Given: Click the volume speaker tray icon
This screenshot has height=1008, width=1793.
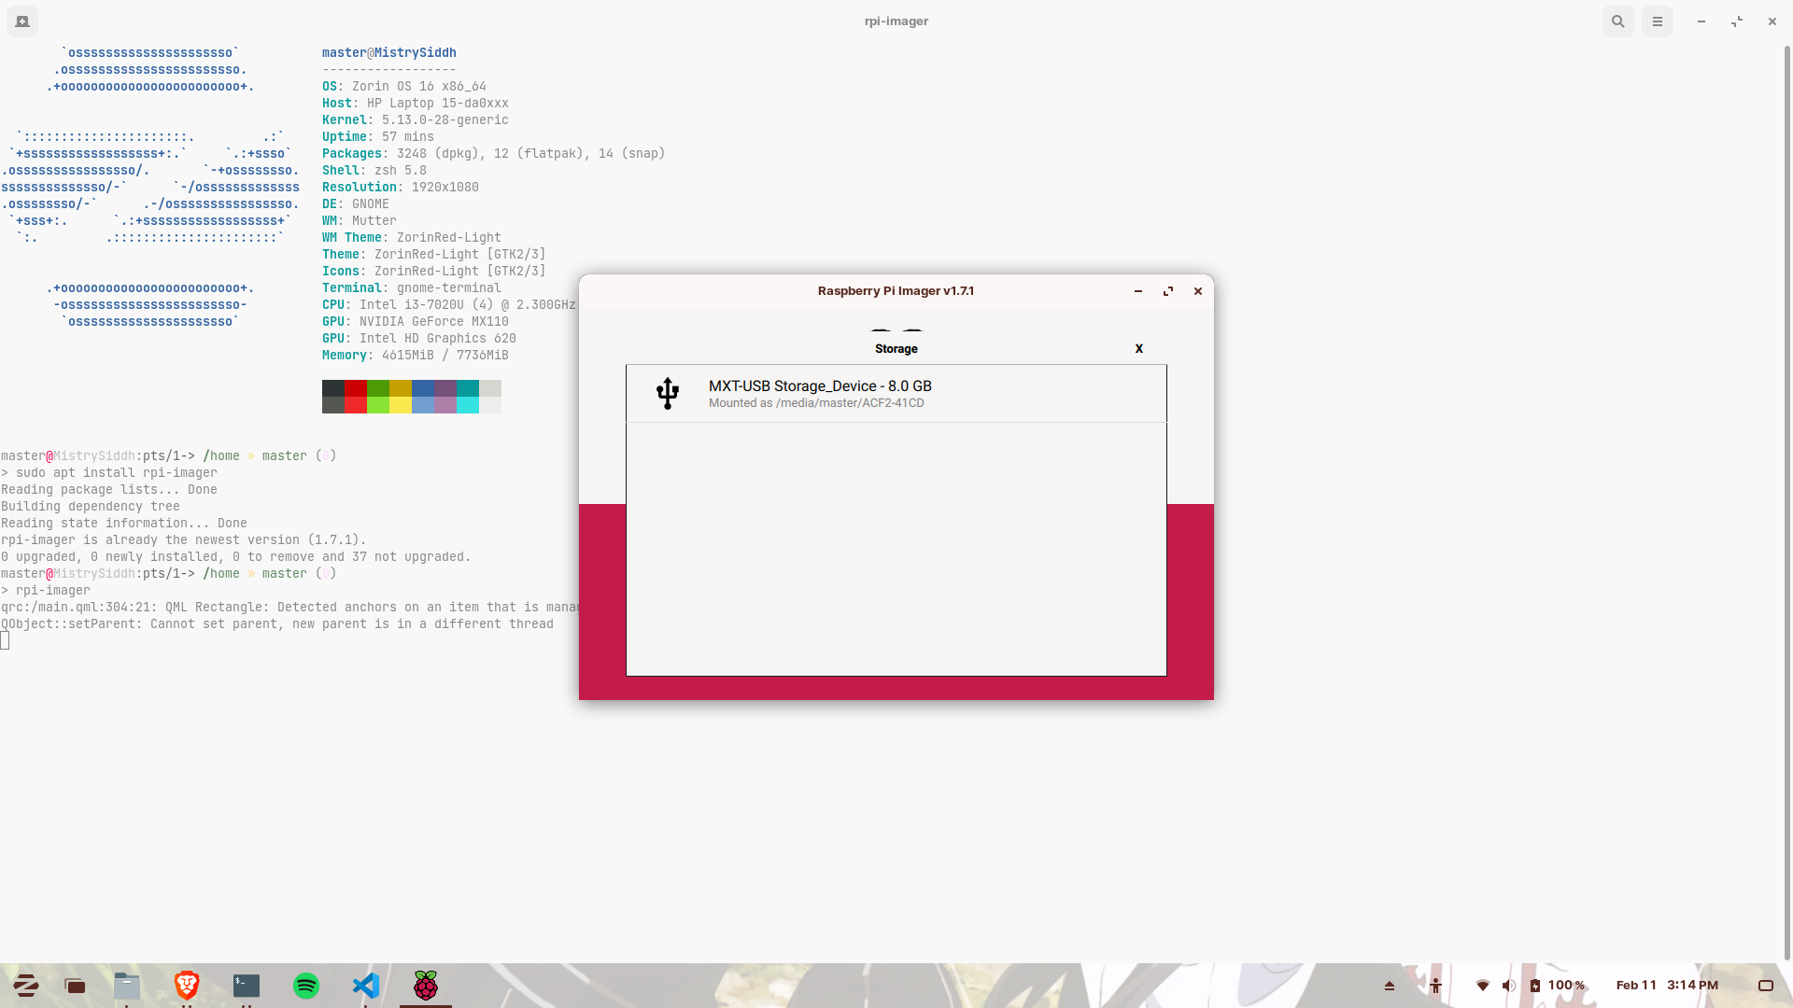Looking at the screenshot, I should [1509, 986].
